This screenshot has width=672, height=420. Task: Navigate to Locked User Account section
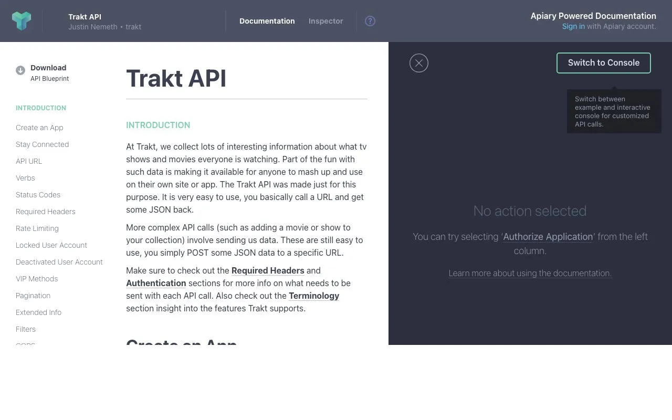pyautogui.click(x=51, y=245)
